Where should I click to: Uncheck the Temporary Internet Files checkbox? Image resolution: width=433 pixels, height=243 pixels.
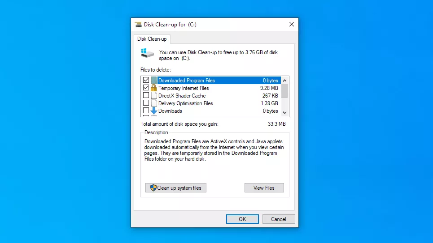coord(146,88)
